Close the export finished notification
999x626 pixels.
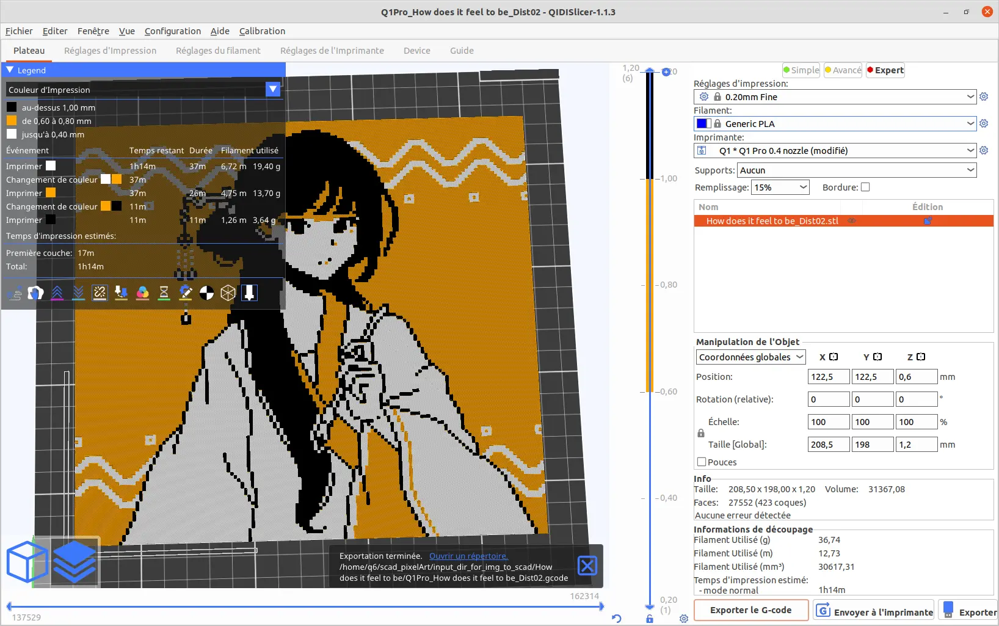587,566
